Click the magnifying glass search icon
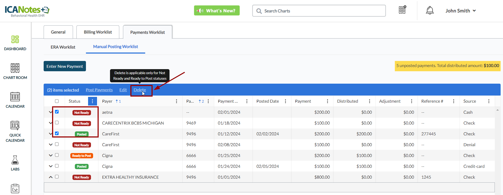 click(259, 11)
